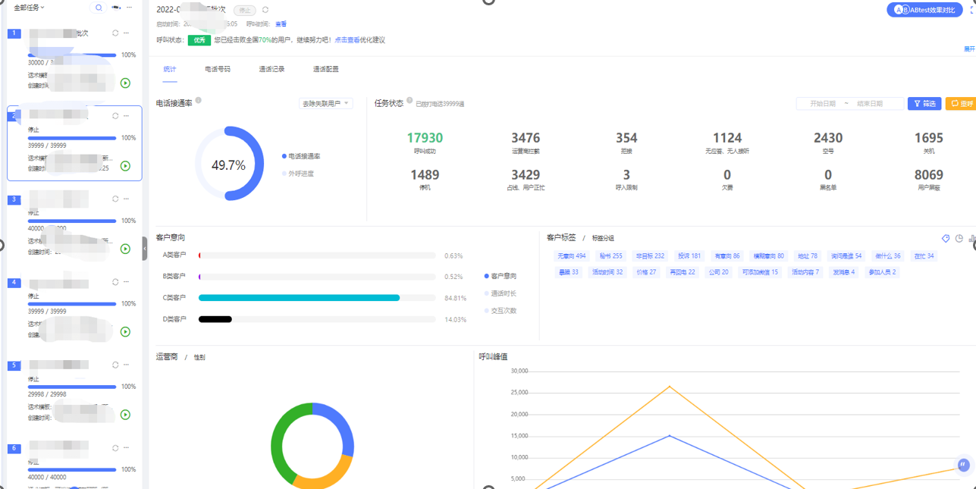Click the refresh icon beside the 停止 status badge

coord(265,11)
